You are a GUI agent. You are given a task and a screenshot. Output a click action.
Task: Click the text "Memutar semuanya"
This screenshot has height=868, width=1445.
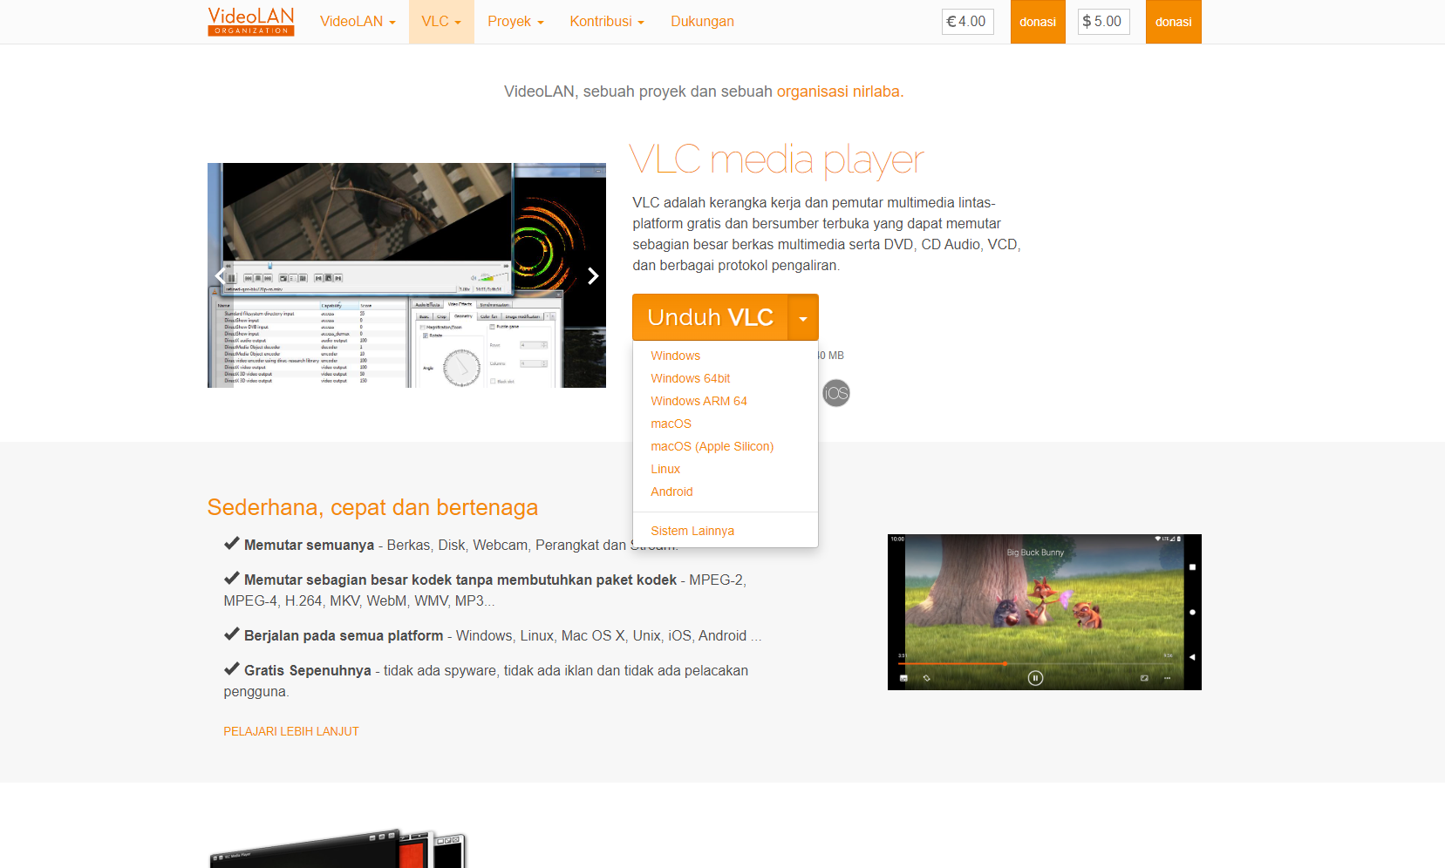click(309, 545)
